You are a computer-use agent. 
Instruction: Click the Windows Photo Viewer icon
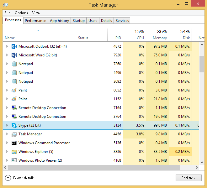(x=14, y=160)
